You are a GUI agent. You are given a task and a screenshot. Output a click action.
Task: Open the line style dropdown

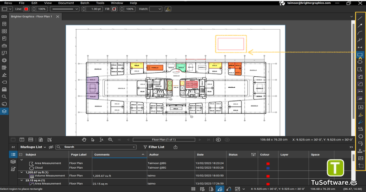[65, 9]
